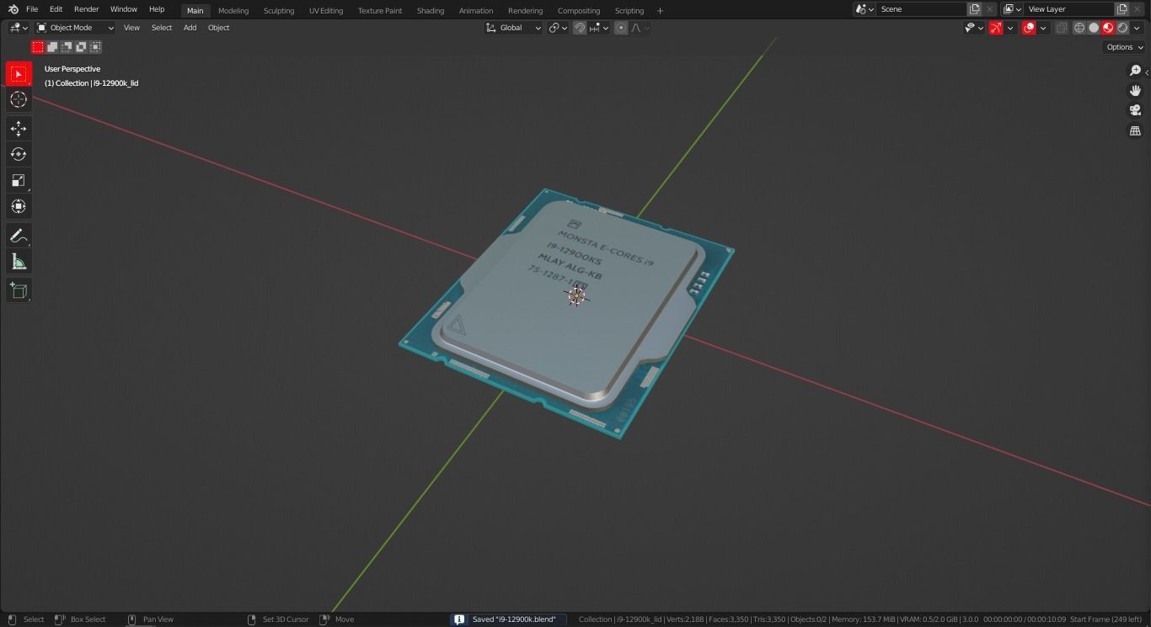Open the View Layer browse icon

1011,9
